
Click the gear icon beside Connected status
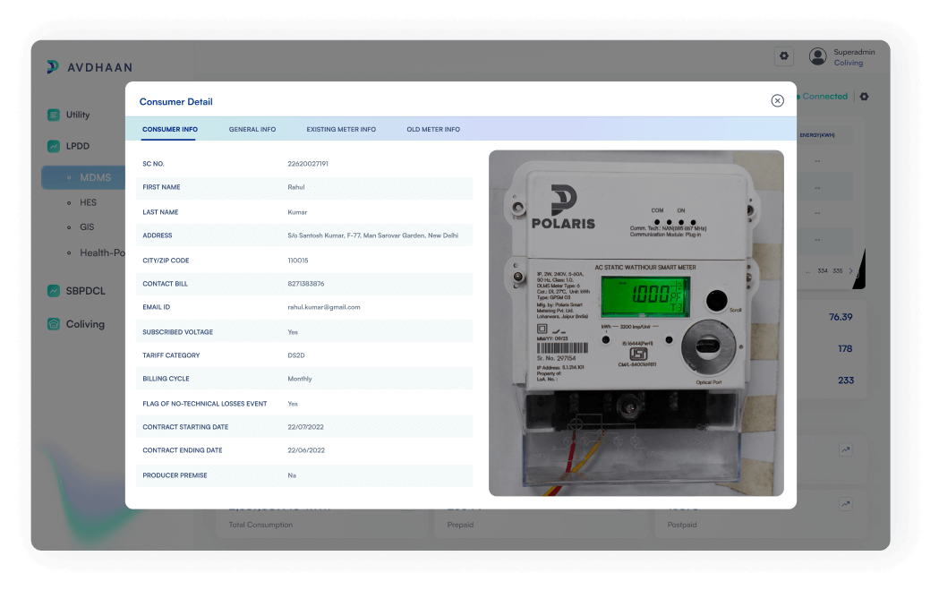point(863,96)
